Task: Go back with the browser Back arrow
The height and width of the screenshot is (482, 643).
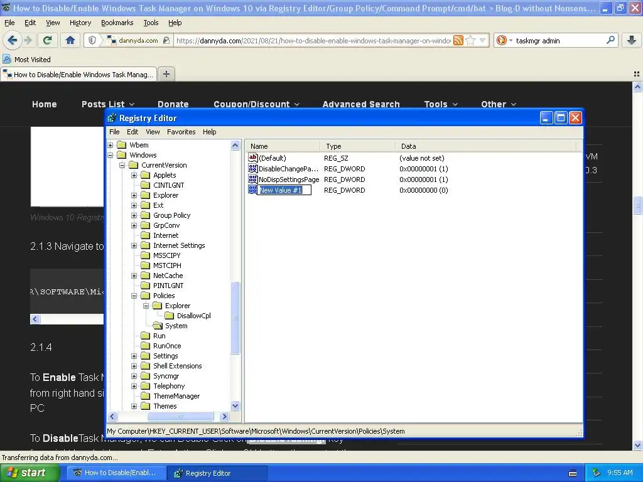Action: 13,40
